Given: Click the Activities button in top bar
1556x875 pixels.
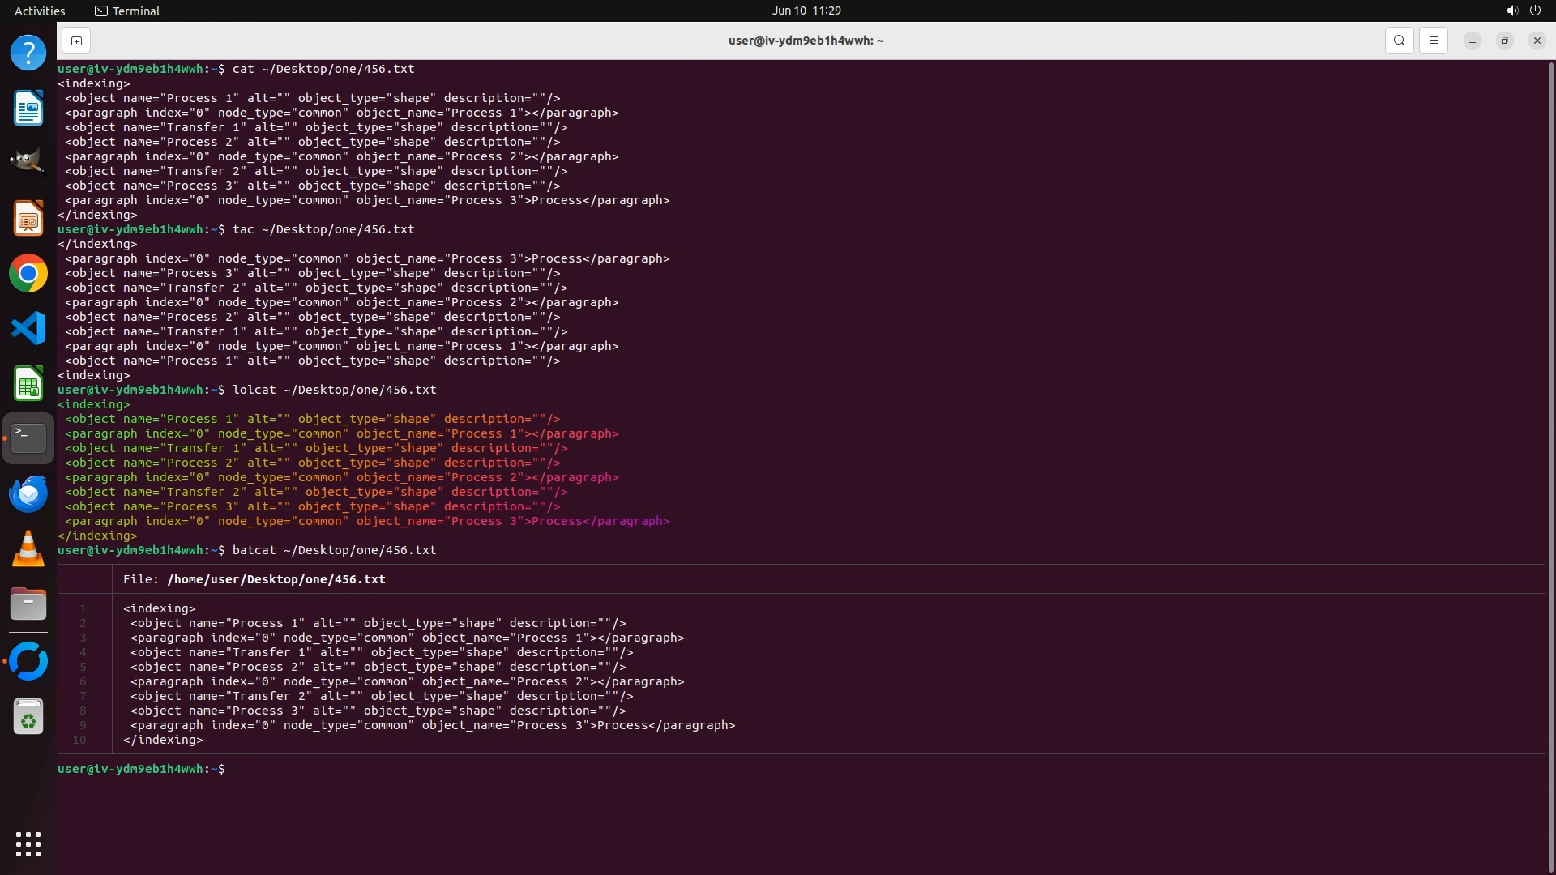Looking at the screenshot, I should tap(40, 11).
